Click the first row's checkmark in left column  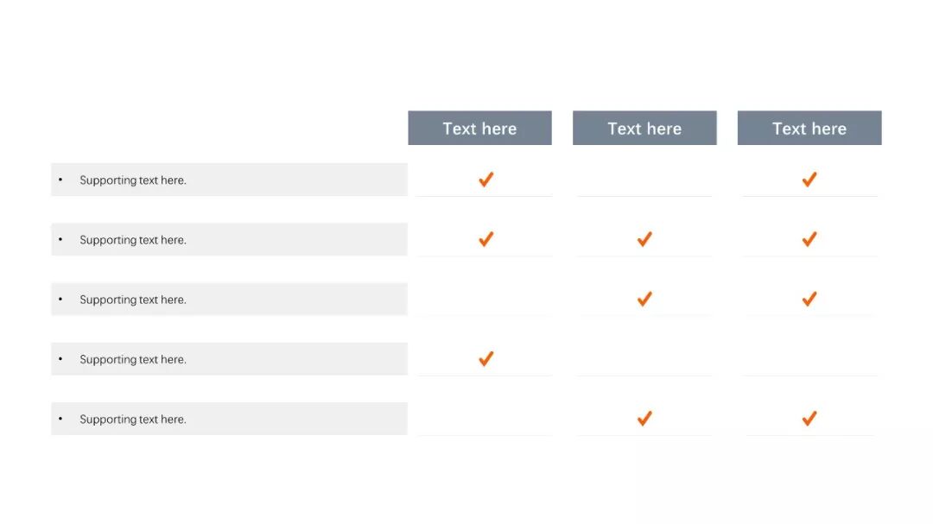pyautogui.click(x=486, y=180)
